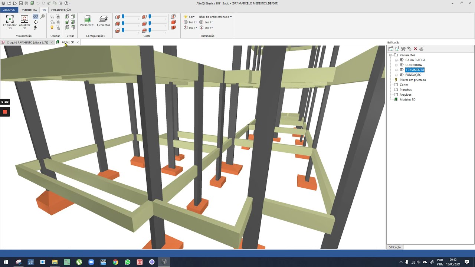Select Modelos 3D tree item

coord(407,99)
